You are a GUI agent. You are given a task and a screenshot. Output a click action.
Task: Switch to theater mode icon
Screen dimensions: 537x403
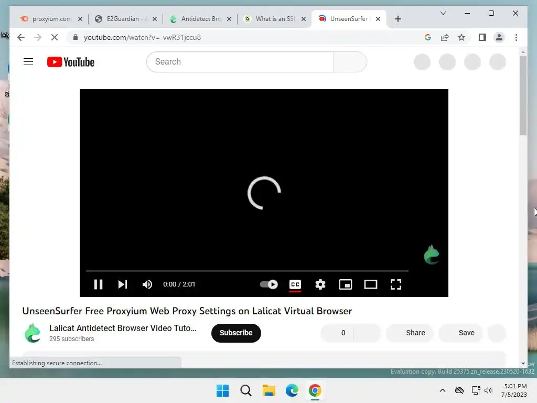click(x=371, y=284)
